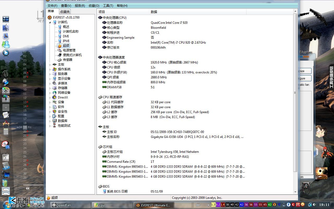Open the volume speaker tray icon

[314, 205]
